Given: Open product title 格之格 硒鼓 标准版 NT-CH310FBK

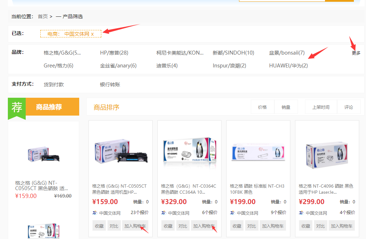Looking at the screenshot, I should 257,189.
